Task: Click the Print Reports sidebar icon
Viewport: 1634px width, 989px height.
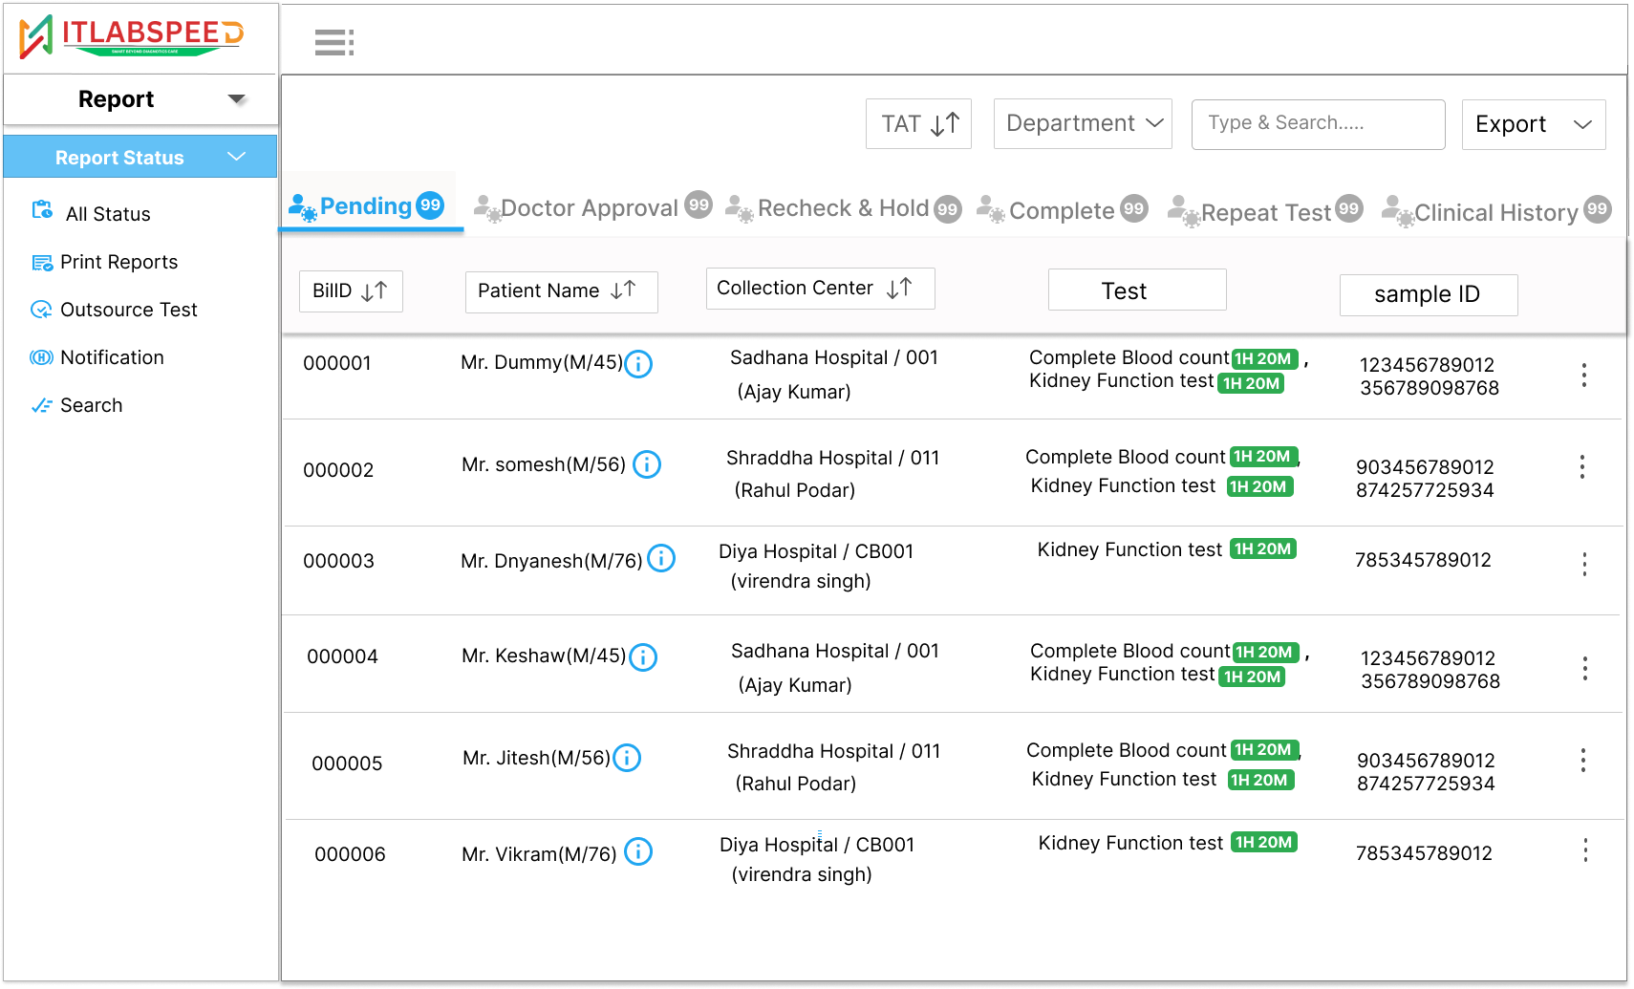Action: point(42,263)
